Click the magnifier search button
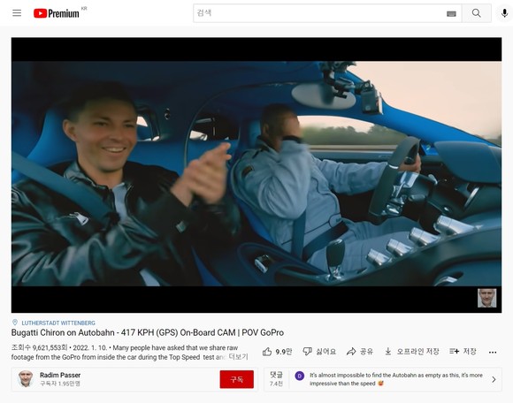 pos(477,13)
